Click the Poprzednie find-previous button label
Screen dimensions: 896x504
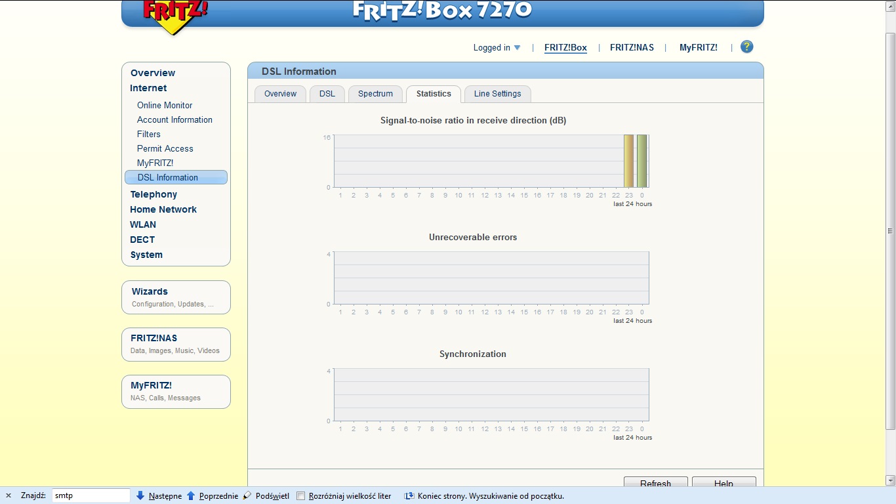(x=218, y=496)
